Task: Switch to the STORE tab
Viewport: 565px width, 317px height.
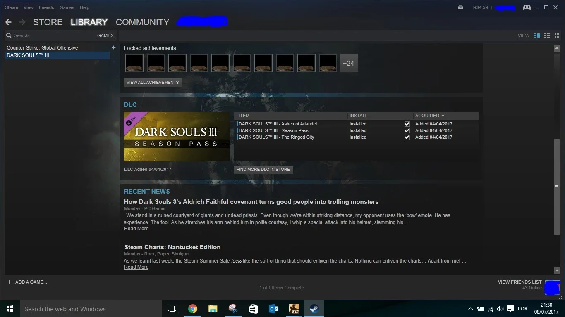Action: pyautogui.click(x=48, y=22)
